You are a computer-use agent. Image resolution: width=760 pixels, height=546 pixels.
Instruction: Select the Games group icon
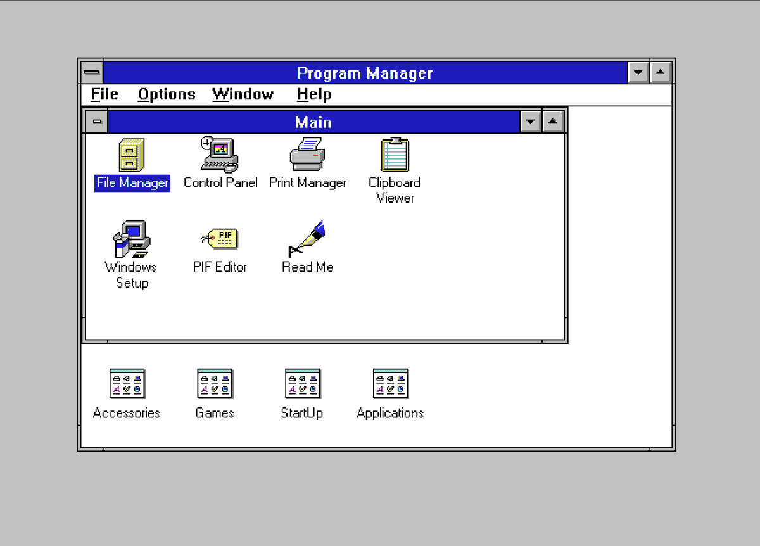pyautogui.click(x=215, y=383)
